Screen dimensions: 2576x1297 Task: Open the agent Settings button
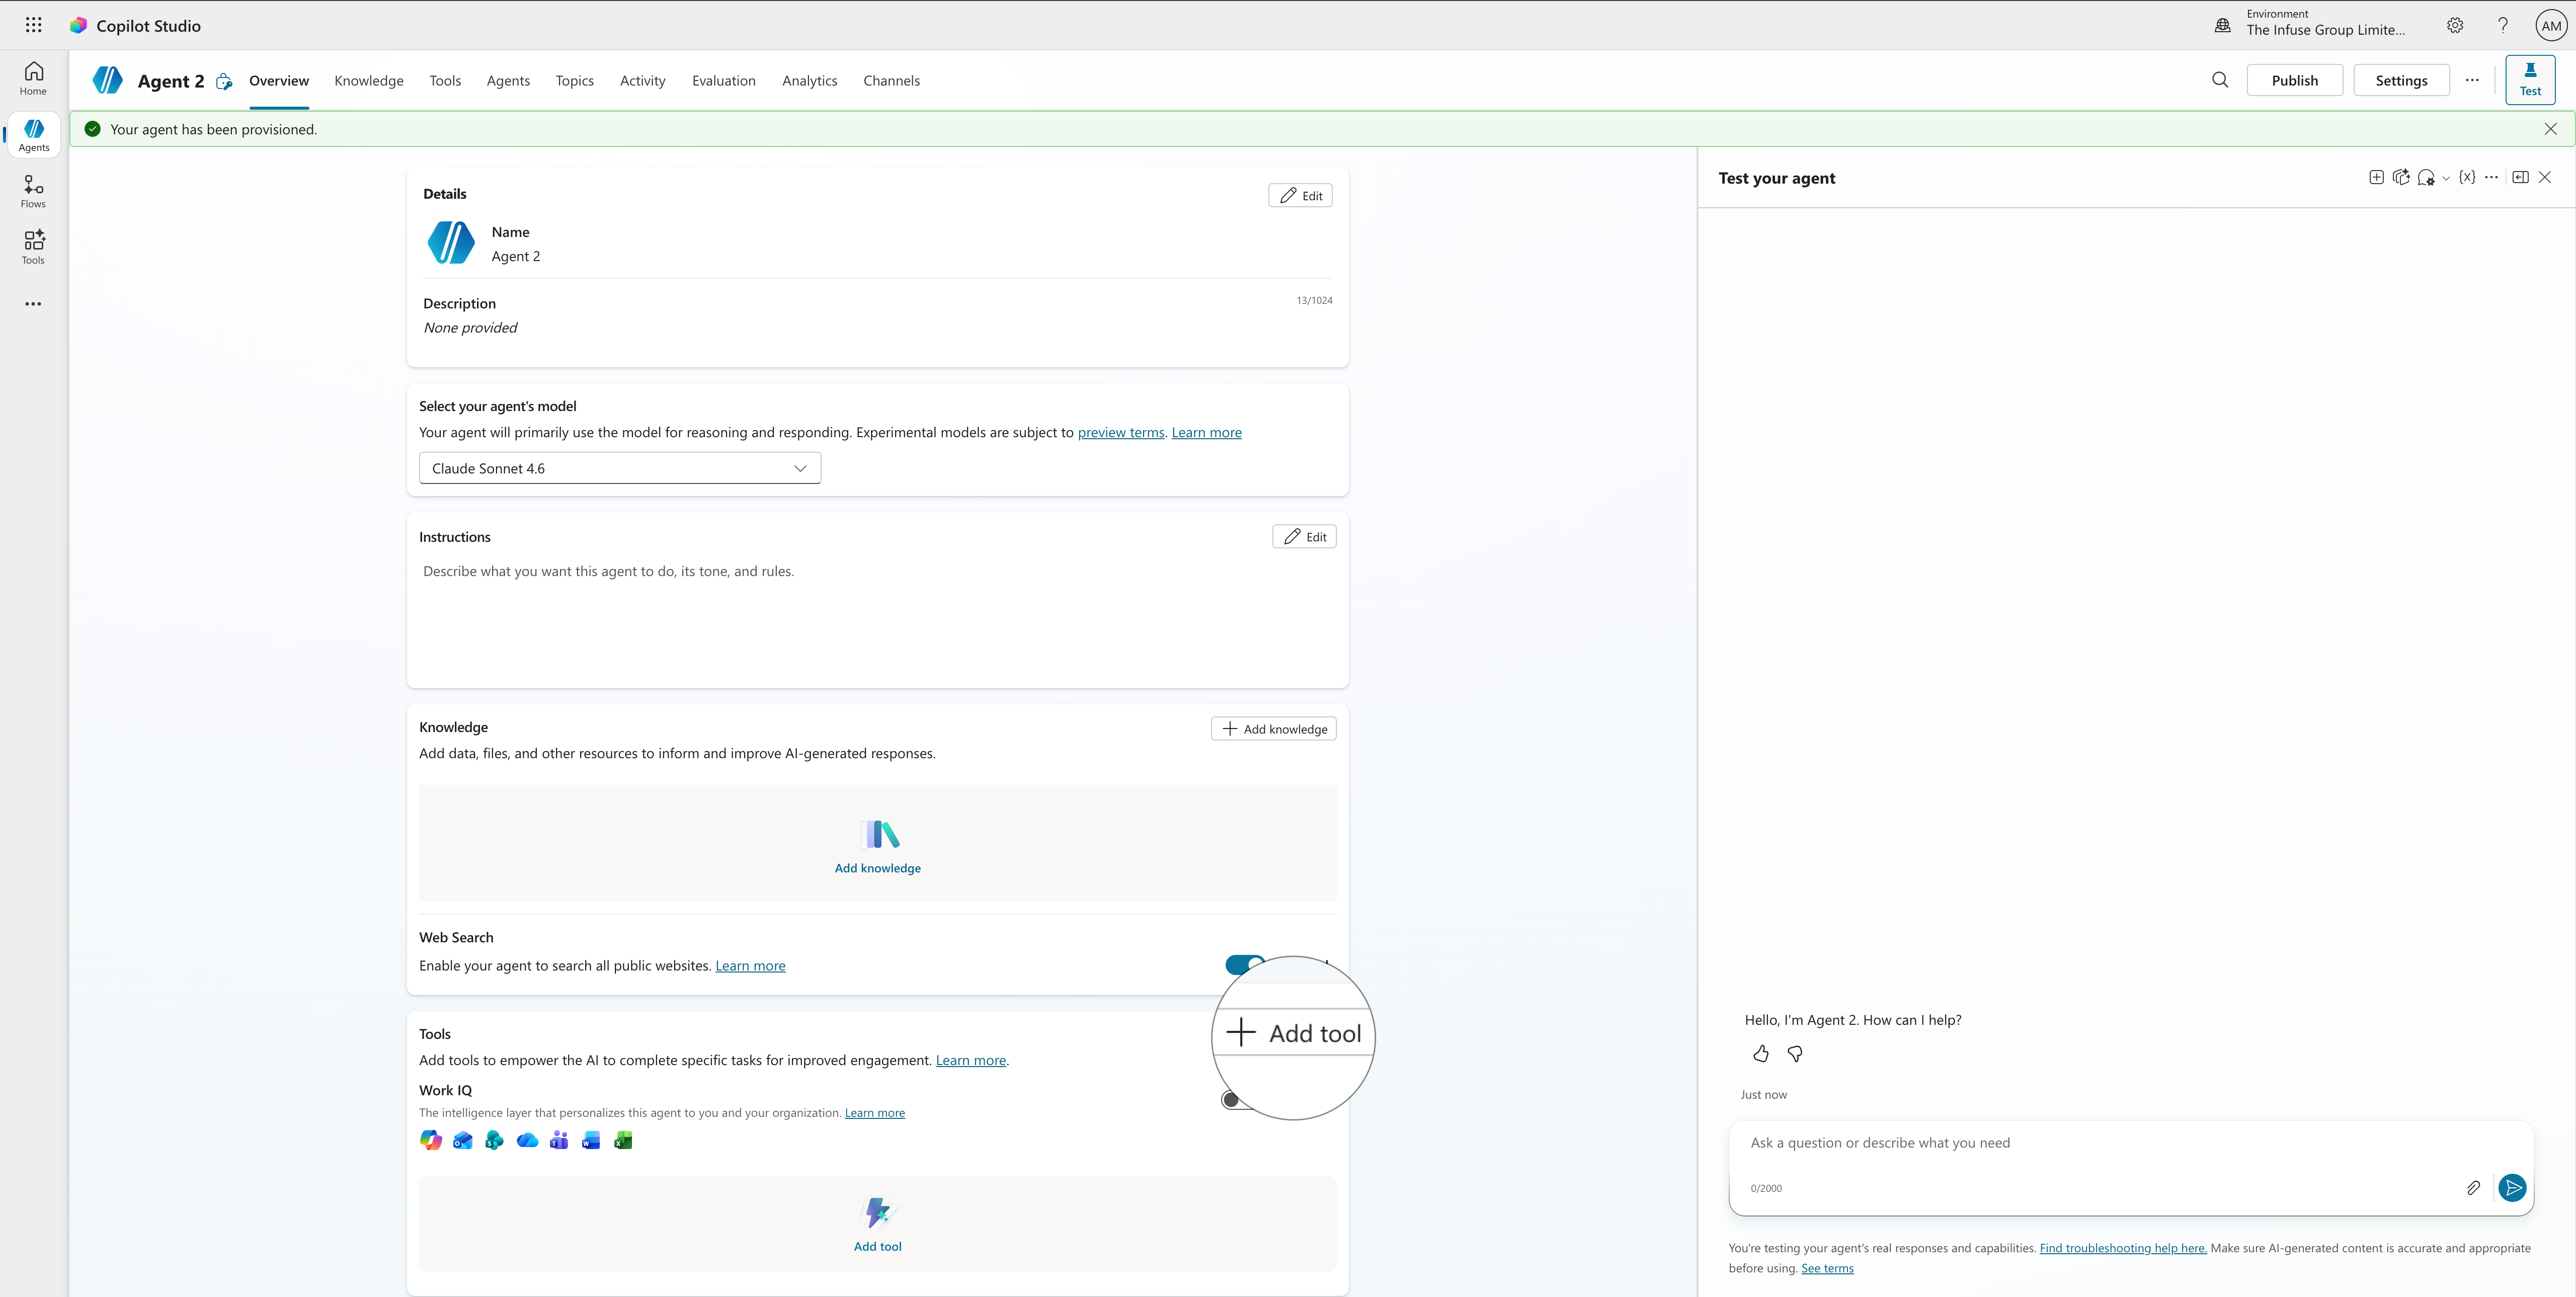tap(2401, 80)
